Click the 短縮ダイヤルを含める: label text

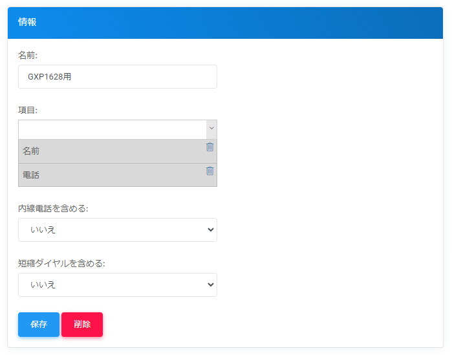tap(61, 263)
